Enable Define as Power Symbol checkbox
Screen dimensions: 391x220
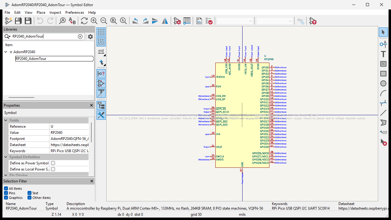[53, 163]
